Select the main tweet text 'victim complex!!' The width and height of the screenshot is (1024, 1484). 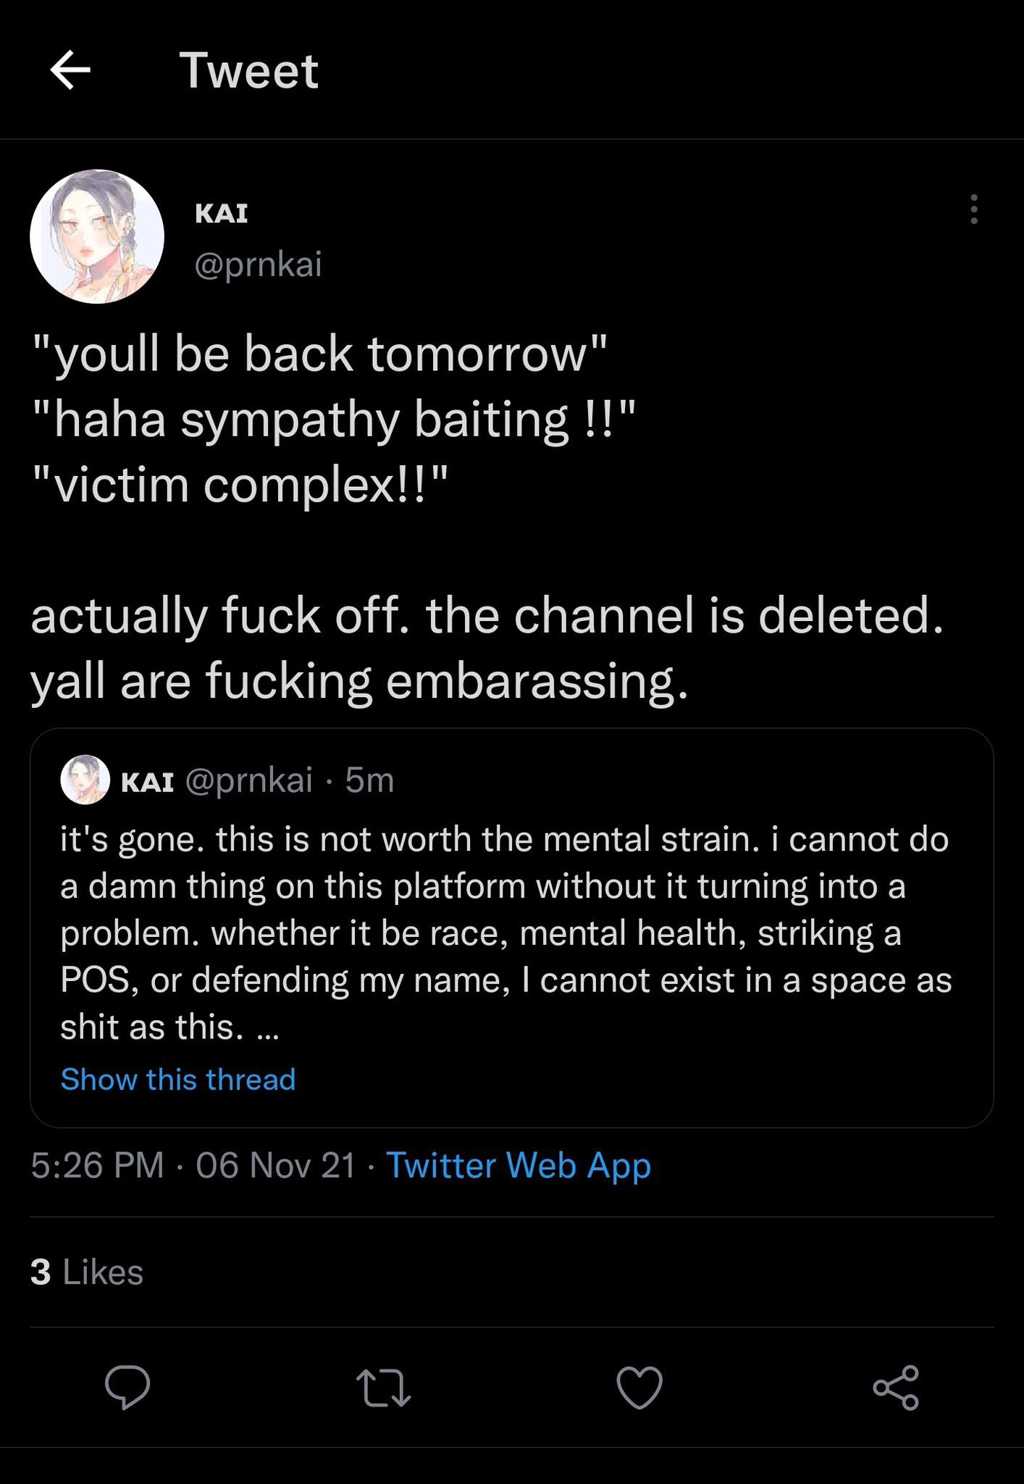point(240,484)
